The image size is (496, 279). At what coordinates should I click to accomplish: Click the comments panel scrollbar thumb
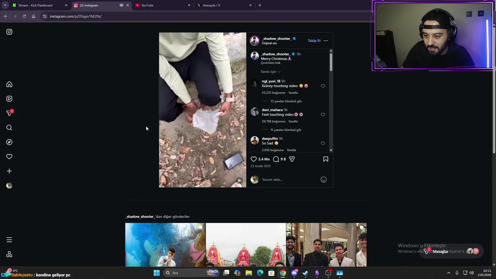point(331,62)
